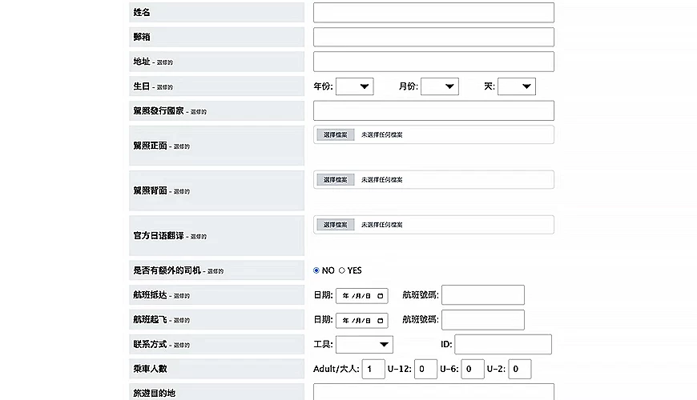
Task: Click the contact ID input field
Action: 503,344
